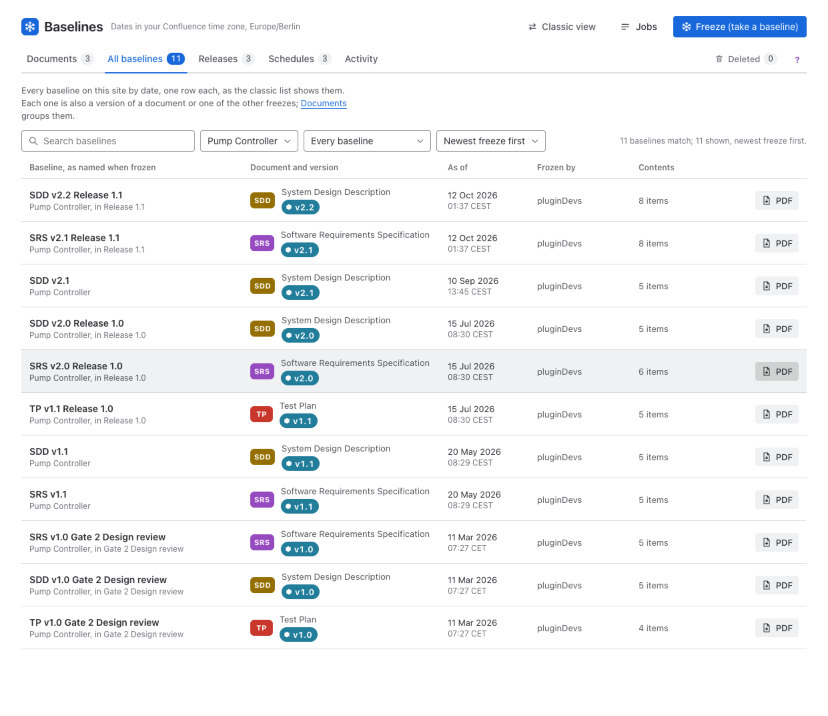
Task: Open the Schedules tab
Action: click(299, 59)
